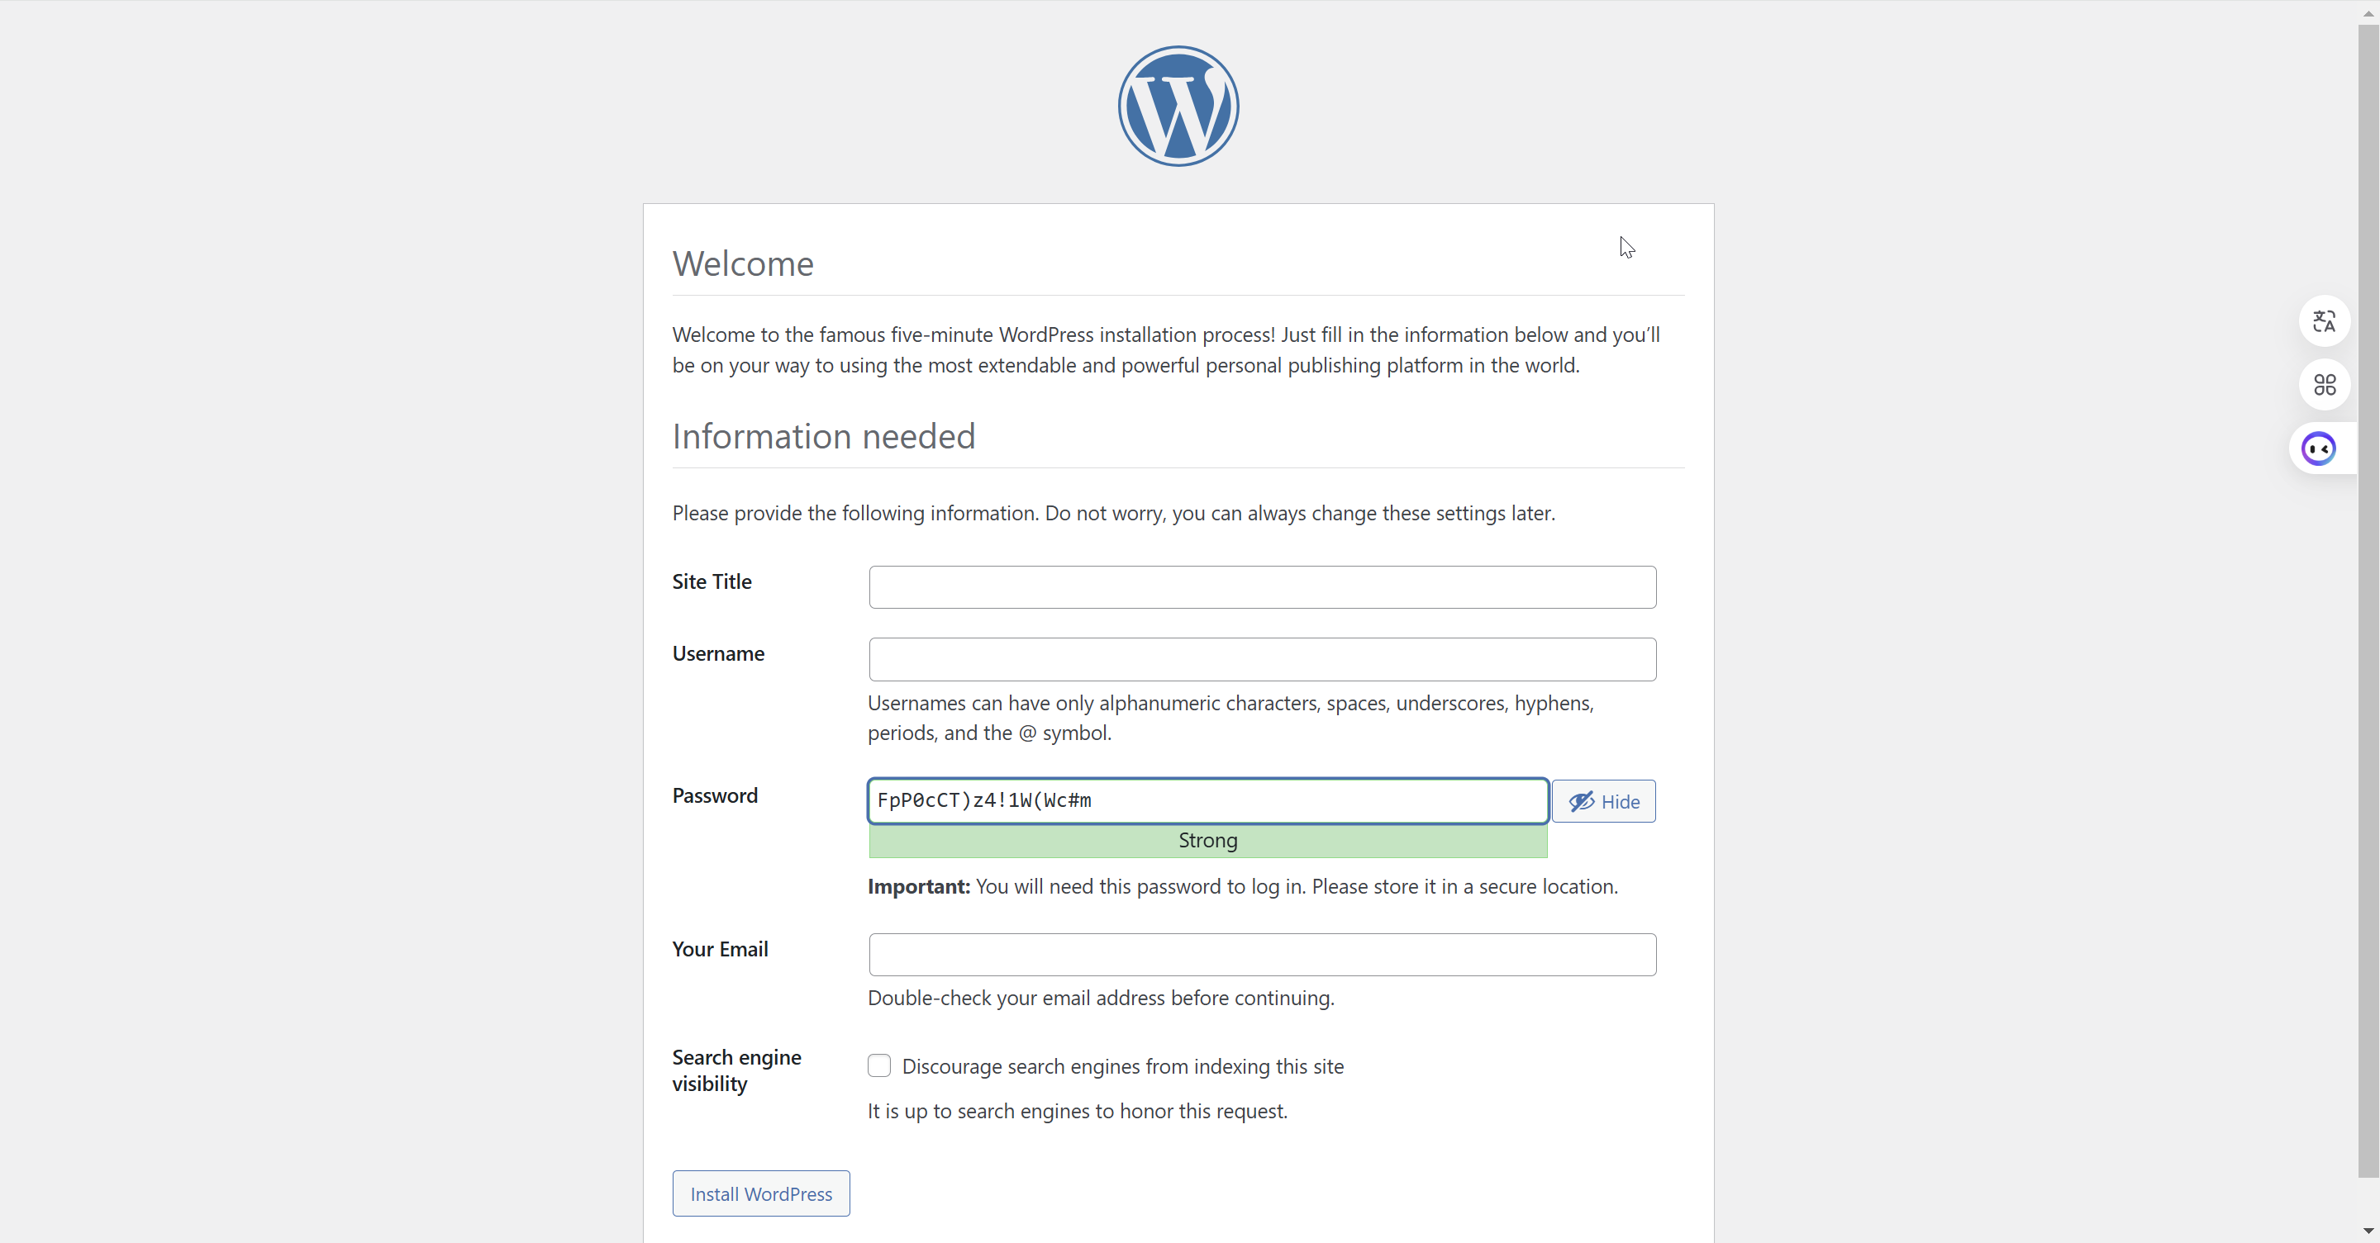Click the 'Important:' password notice text
The width and height of the screenshot is (2380, 1243).
tap(1243, 886)
